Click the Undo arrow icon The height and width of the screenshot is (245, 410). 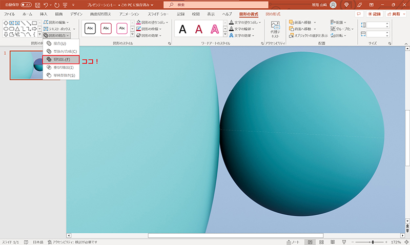pyautogui.click(x=48, y=5)
